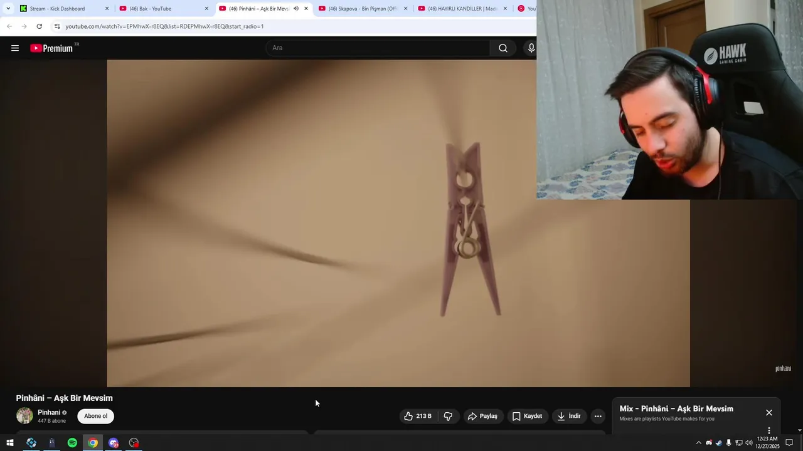Open the dark tower taskbar app
Viewport: 803px width, 451px height.
point(52,443)
